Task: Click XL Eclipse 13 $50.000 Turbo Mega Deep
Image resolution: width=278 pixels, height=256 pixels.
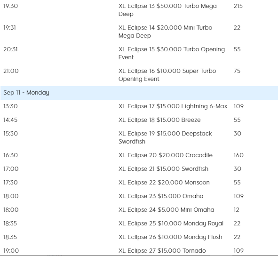Action: click(167, 10)
